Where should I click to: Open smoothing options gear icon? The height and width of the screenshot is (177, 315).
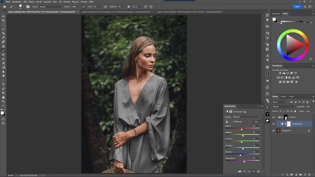tap(128, 6)
